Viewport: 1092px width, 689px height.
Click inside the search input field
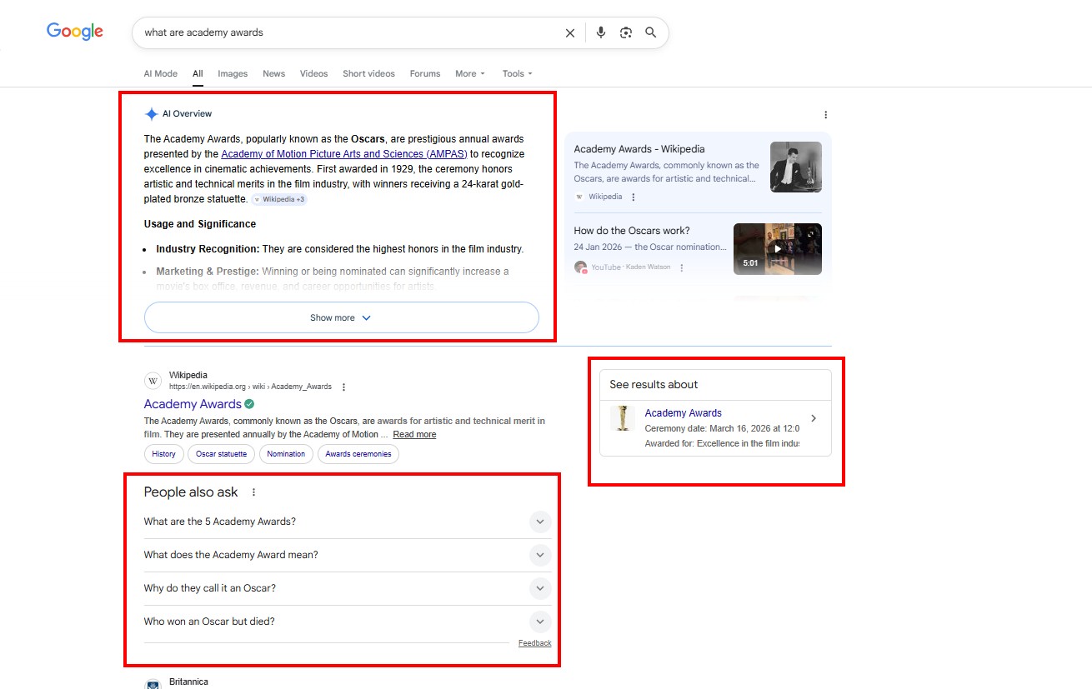point(350,33)
